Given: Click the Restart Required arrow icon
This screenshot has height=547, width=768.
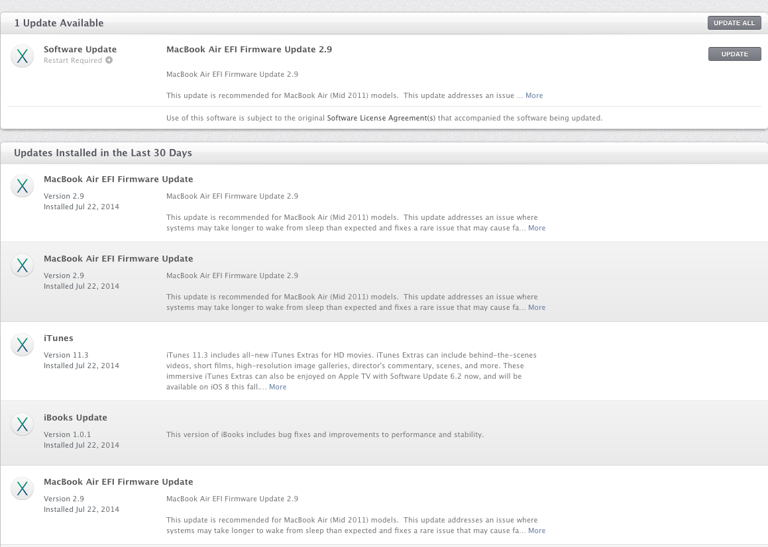Looking at the screenshot, I should [x=109, y=60].
